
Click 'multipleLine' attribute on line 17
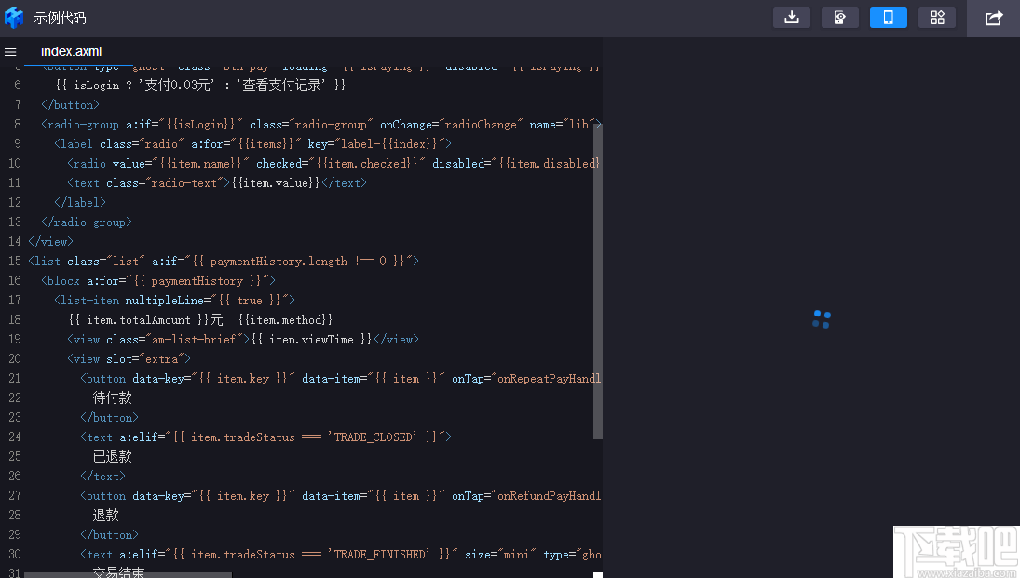[165, 301]
